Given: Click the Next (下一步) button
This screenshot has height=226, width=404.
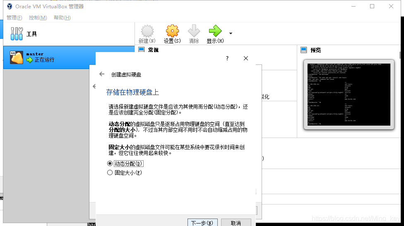Looking at the screenshot, I should tap(202, 222).
